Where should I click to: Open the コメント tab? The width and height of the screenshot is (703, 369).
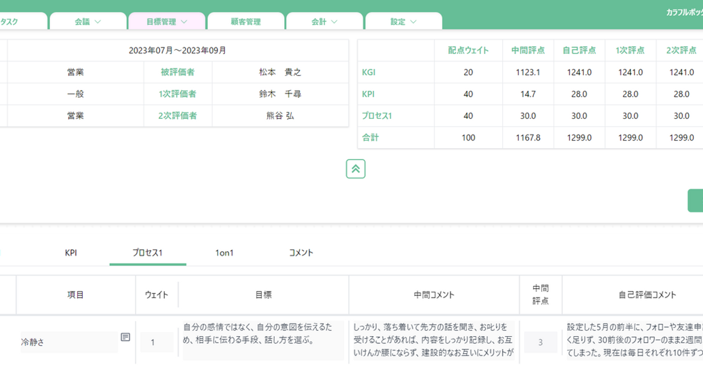(x=301, y=253)
